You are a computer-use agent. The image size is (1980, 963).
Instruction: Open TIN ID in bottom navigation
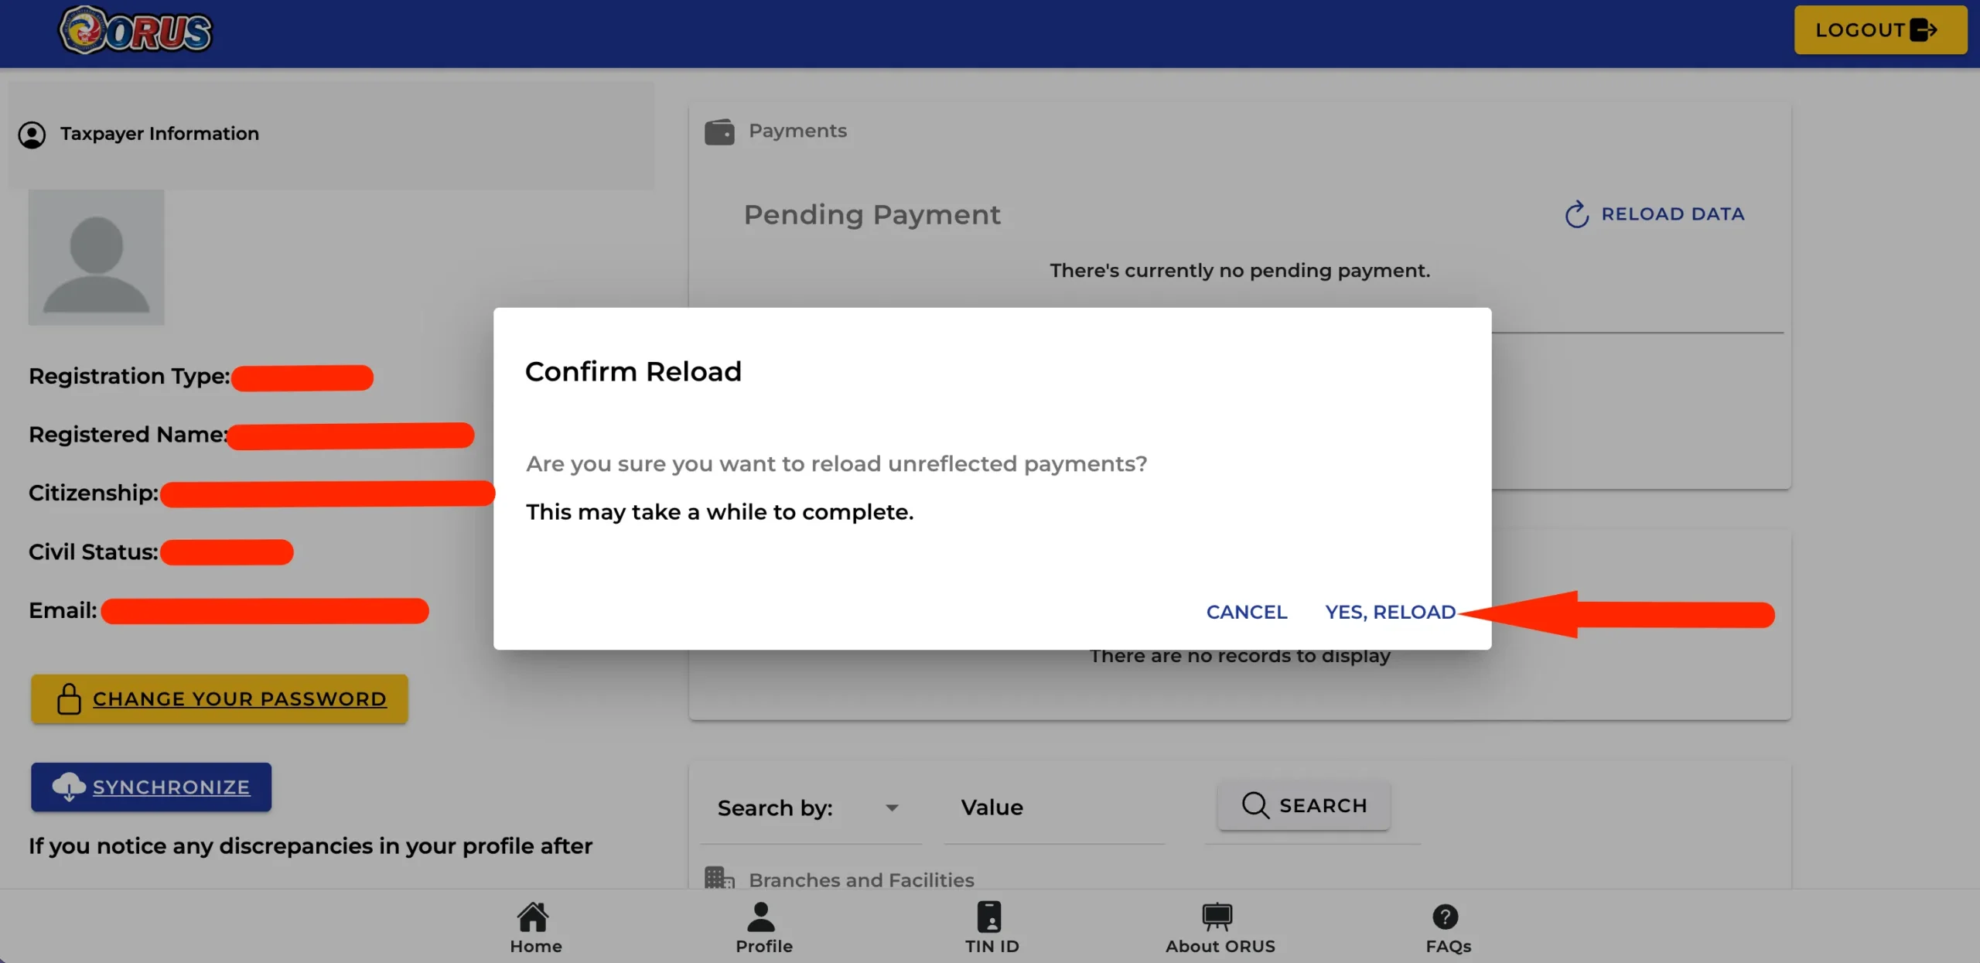tap(992, 927)
